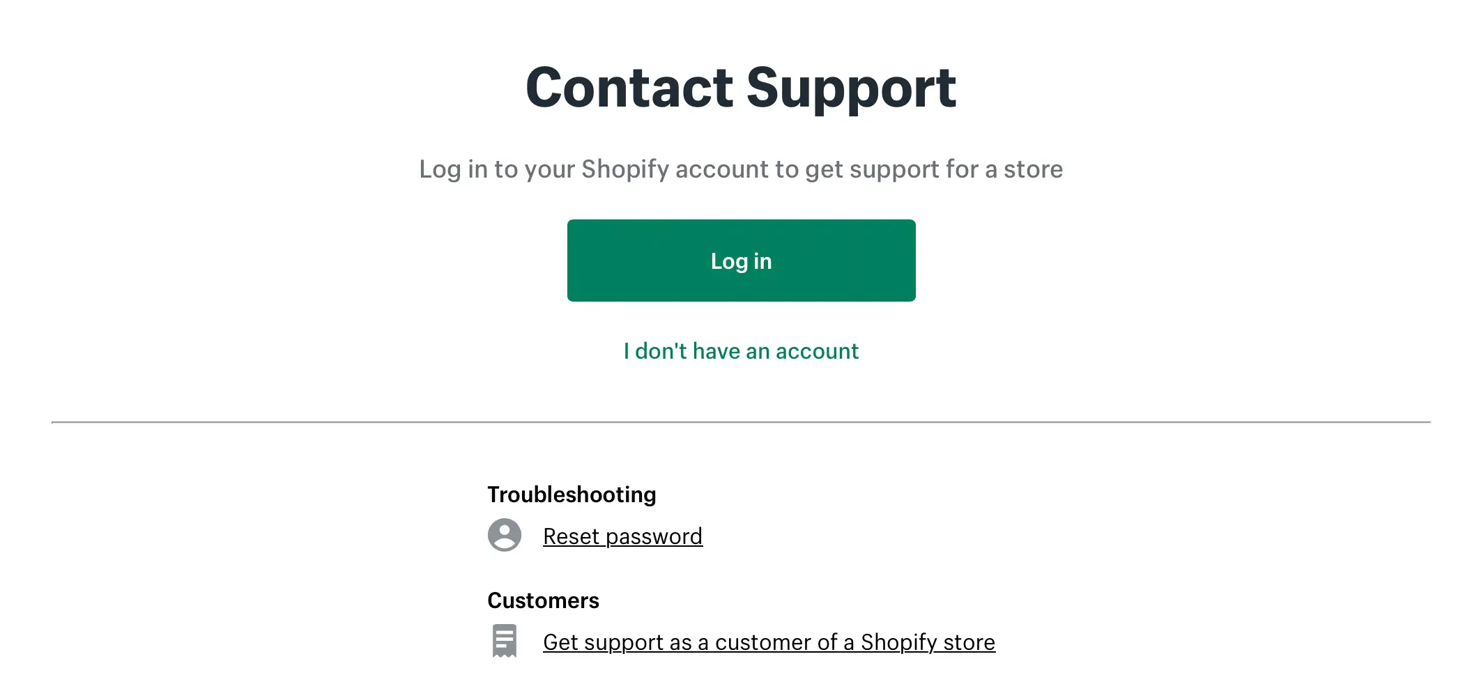Open the Reset password link
Screen dimensions: 1472x684
coord(622,536)
